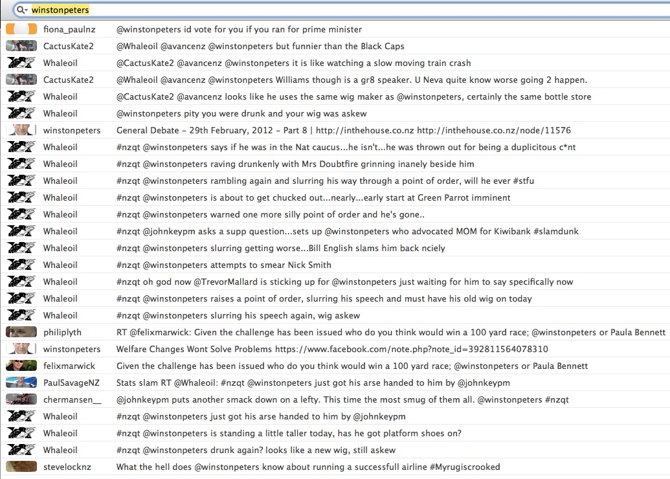
Task: Select CactusKate2 username on gr8 speaker row
Action: (x=69, y=80)
